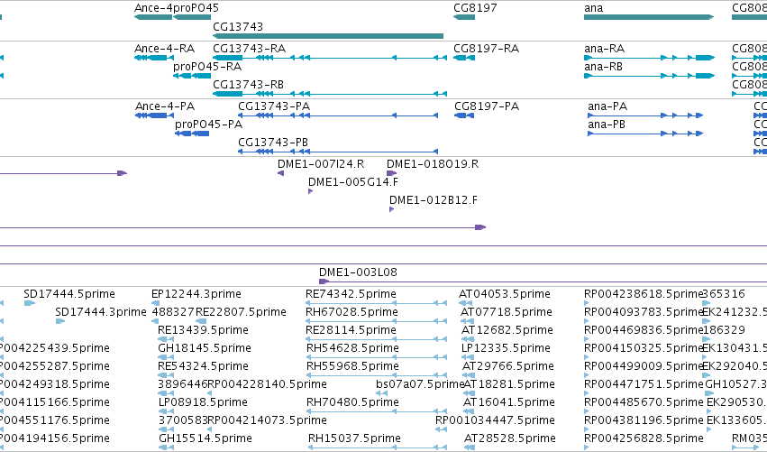Select protein Ance-4-PA
Viewport: 767px width, 452px height.
pyautogui.click(x=155, y=115)
